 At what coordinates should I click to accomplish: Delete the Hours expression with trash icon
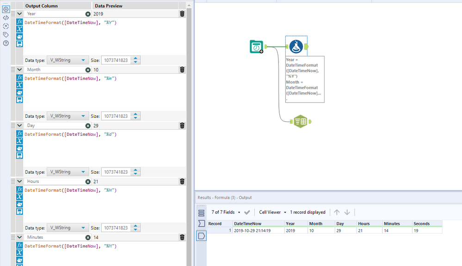tap(182, 181)
